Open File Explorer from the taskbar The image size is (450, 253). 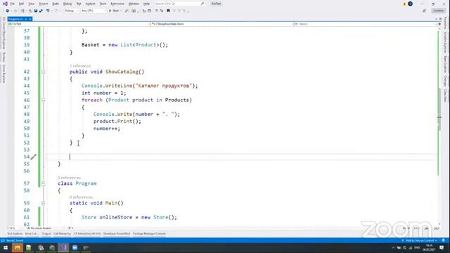coord(17,247)
